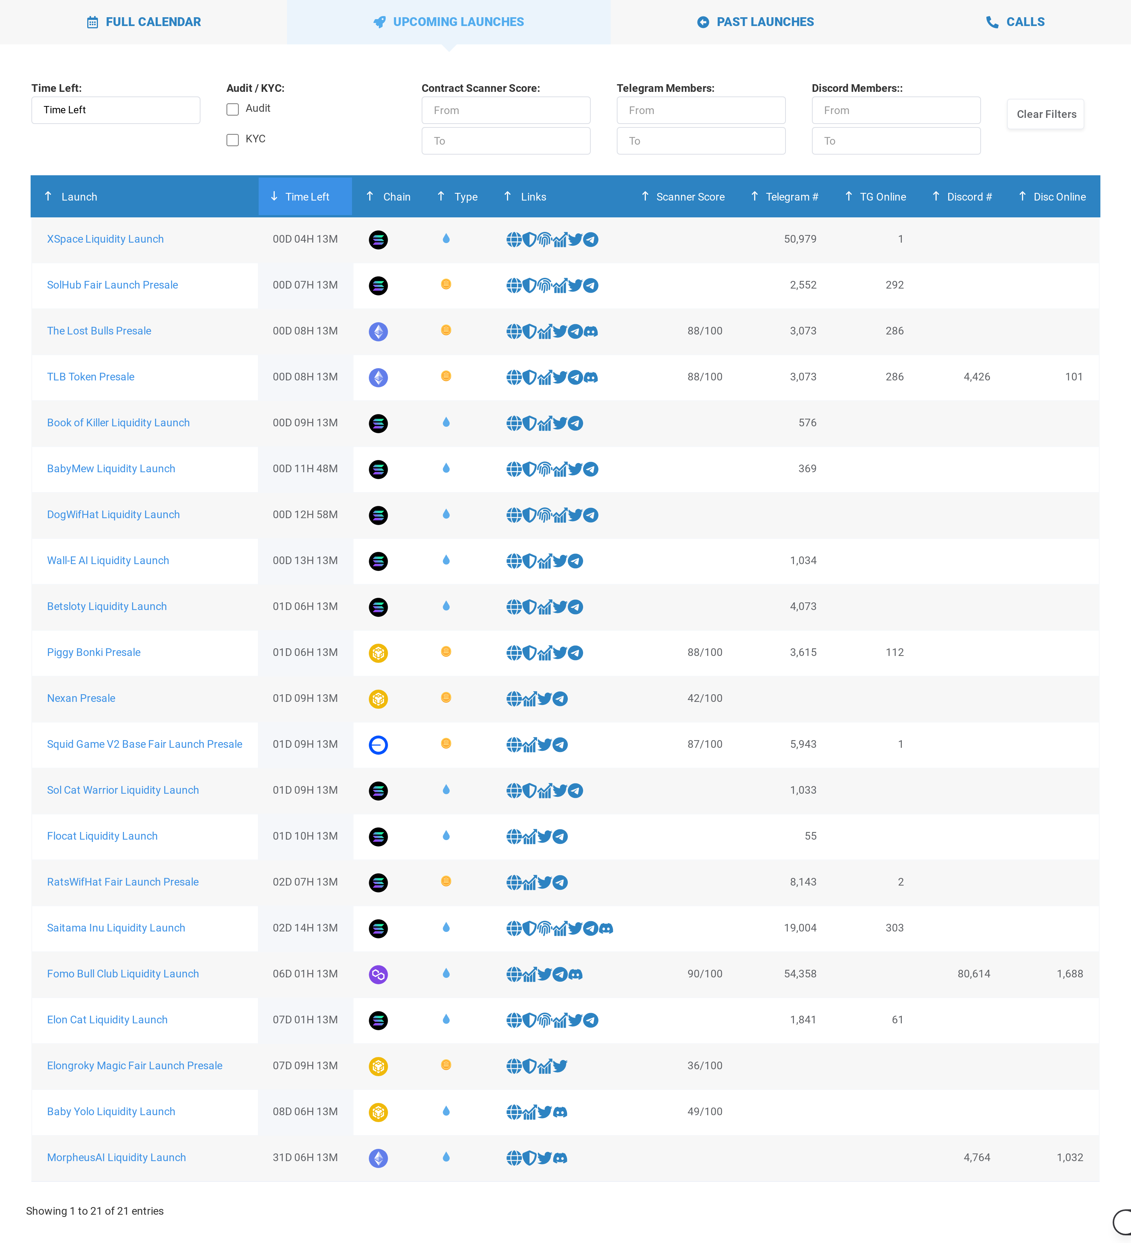The width and height of the screenshot is (1131, 1243).
Task: Open the Time Left filter dropdown
Action: point(116,110)
